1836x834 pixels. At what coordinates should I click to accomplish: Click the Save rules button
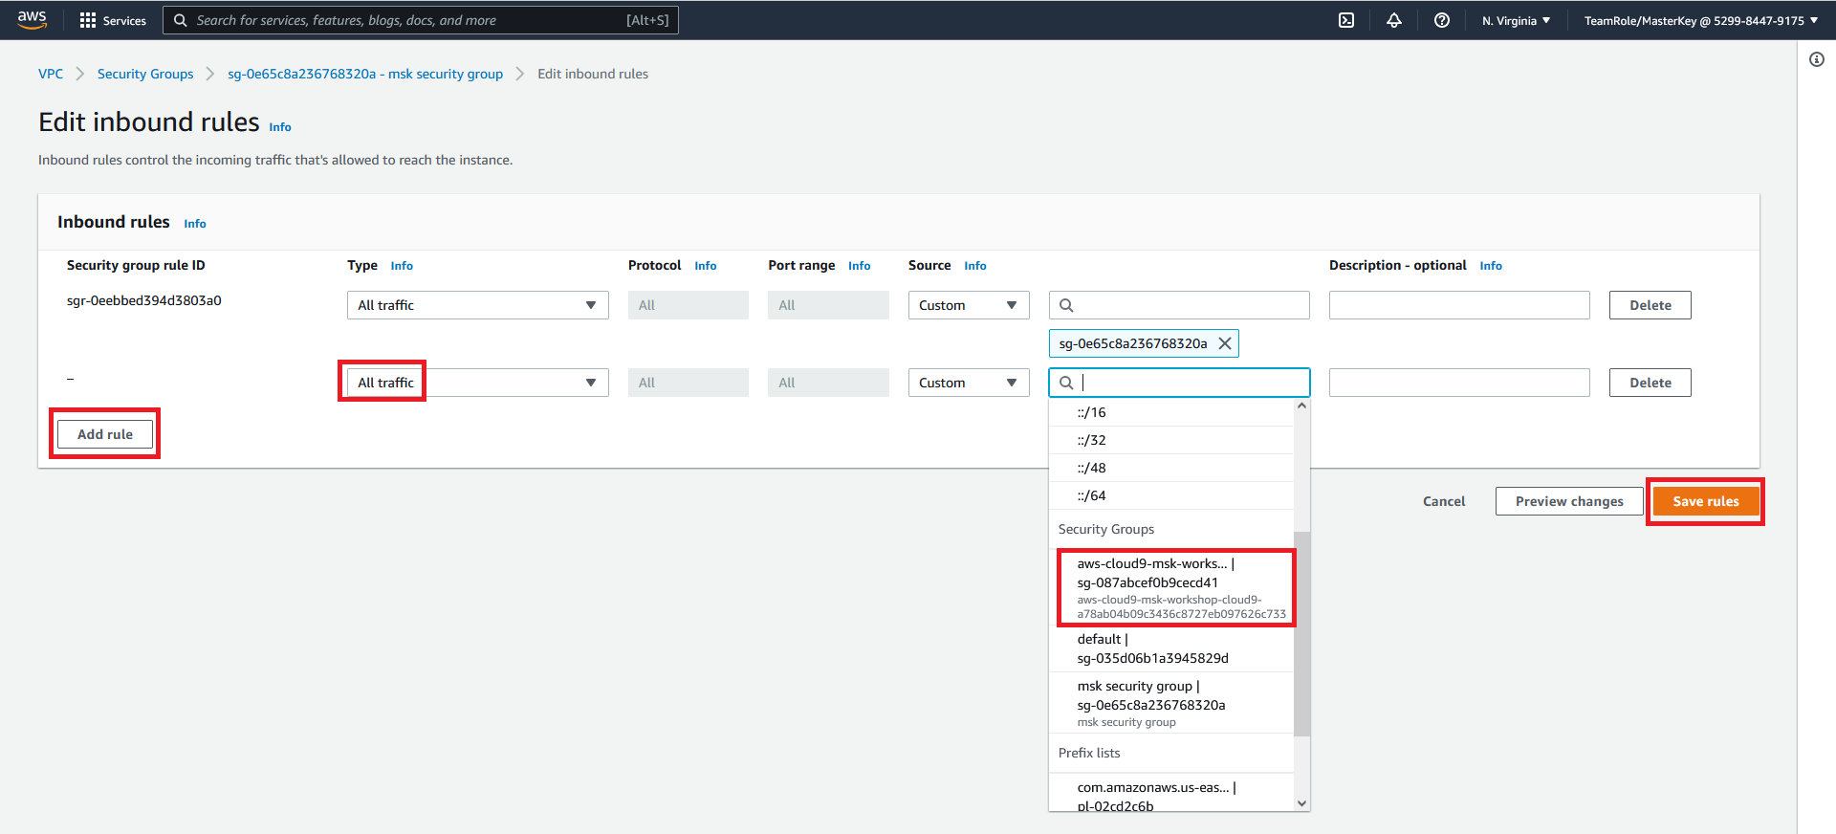[1706, 501]
